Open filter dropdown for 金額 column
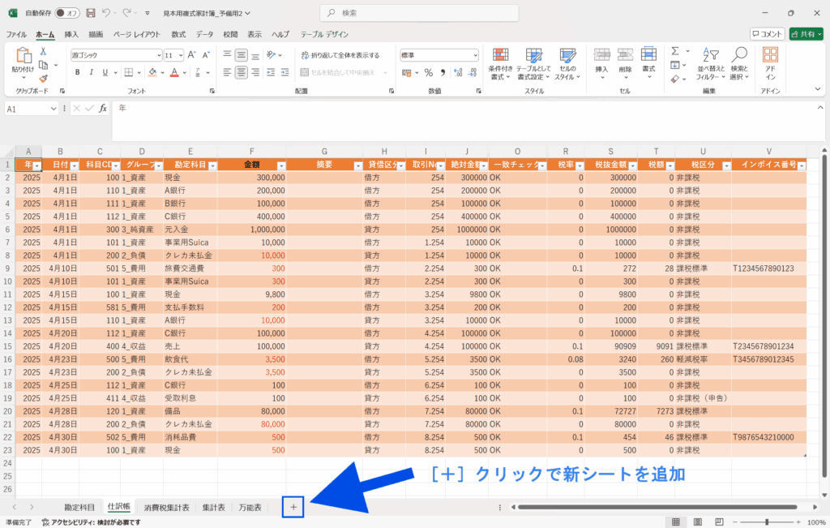Screen dimensions: 830x528 281,165
